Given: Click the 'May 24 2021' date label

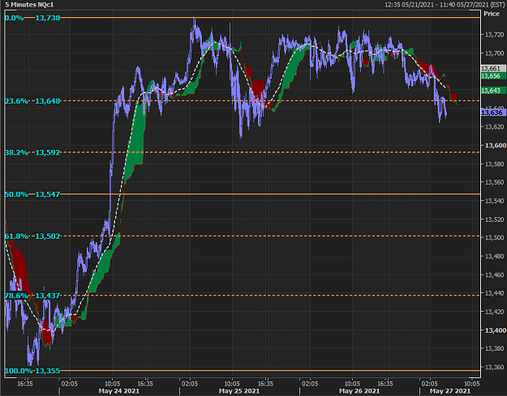Looking at the screenshot, I should (119, 391).
